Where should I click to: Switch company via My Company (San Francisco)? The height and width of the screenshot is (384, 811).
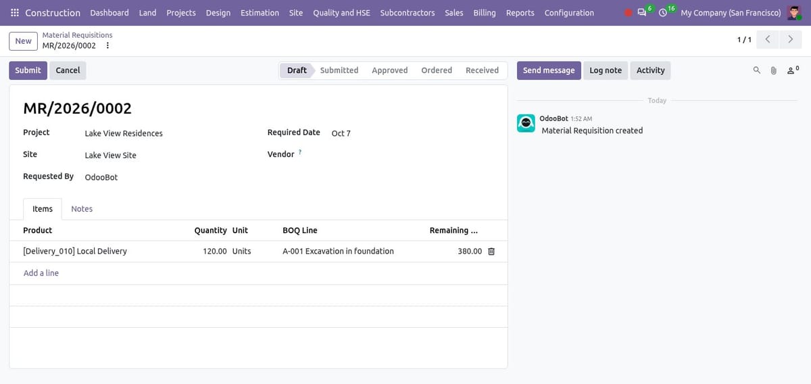point(731,13)
